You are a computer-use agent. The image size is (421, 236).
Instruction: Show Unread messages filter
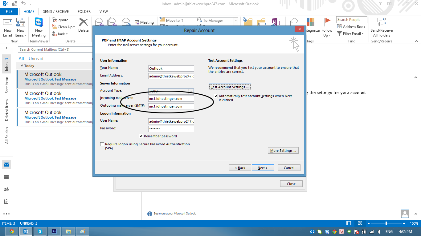[36, 59]
